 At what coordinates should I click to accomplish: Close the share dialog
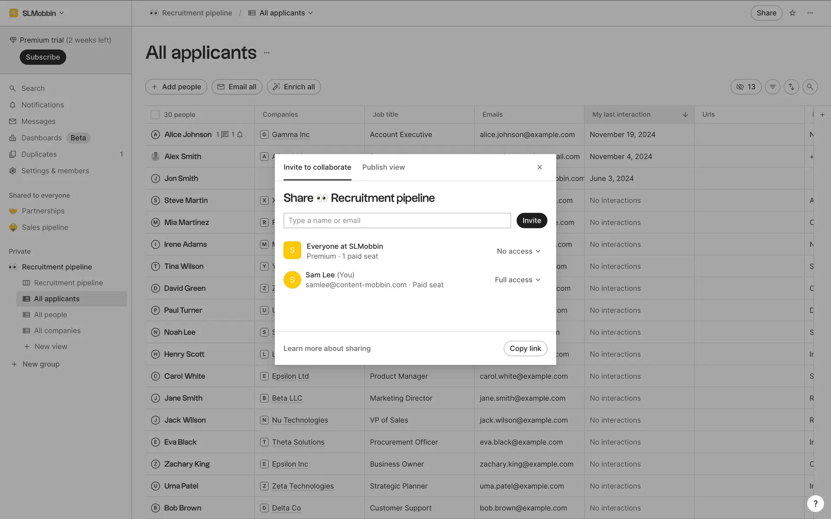pos(540,167)
